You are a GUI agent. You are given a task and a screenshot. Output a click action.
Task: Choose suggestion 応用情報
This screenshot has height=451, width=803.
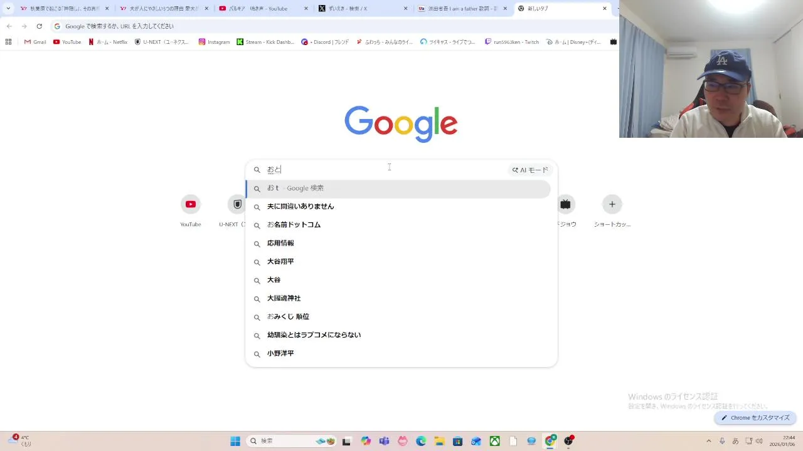click(398, 244)
